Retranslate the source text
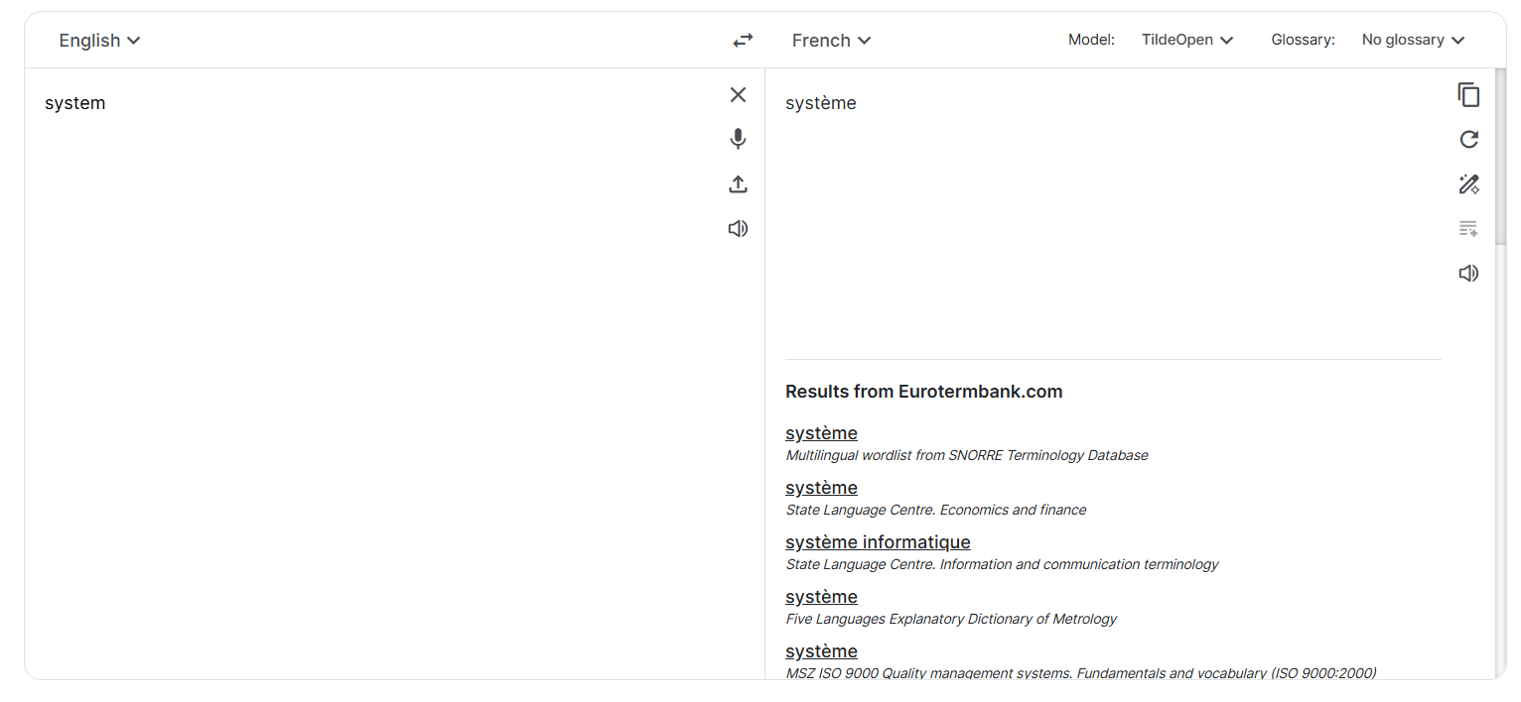Screen dimensions: 1521x702 coord(1468,140)
